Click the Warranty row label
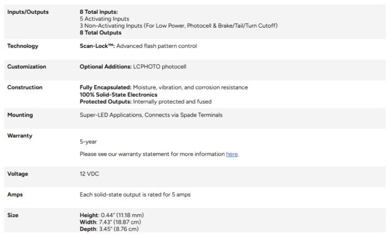Screen dimensions: 389x236 (19, 135)
